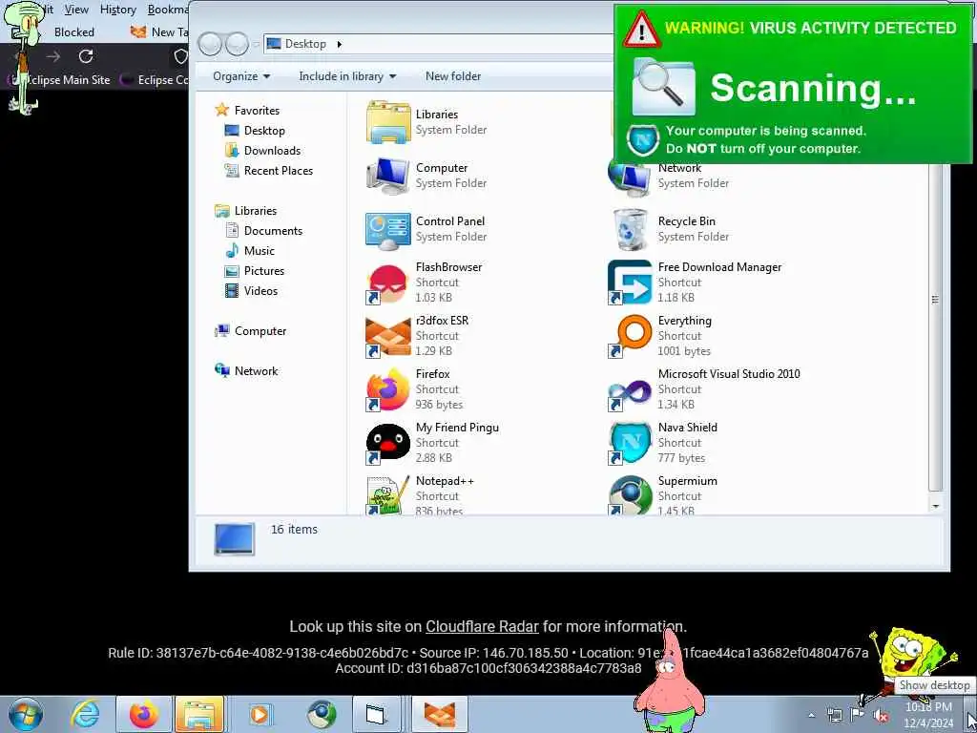
Task: Select the Nava Shield shortcut icon
Action: coord(630,444)
